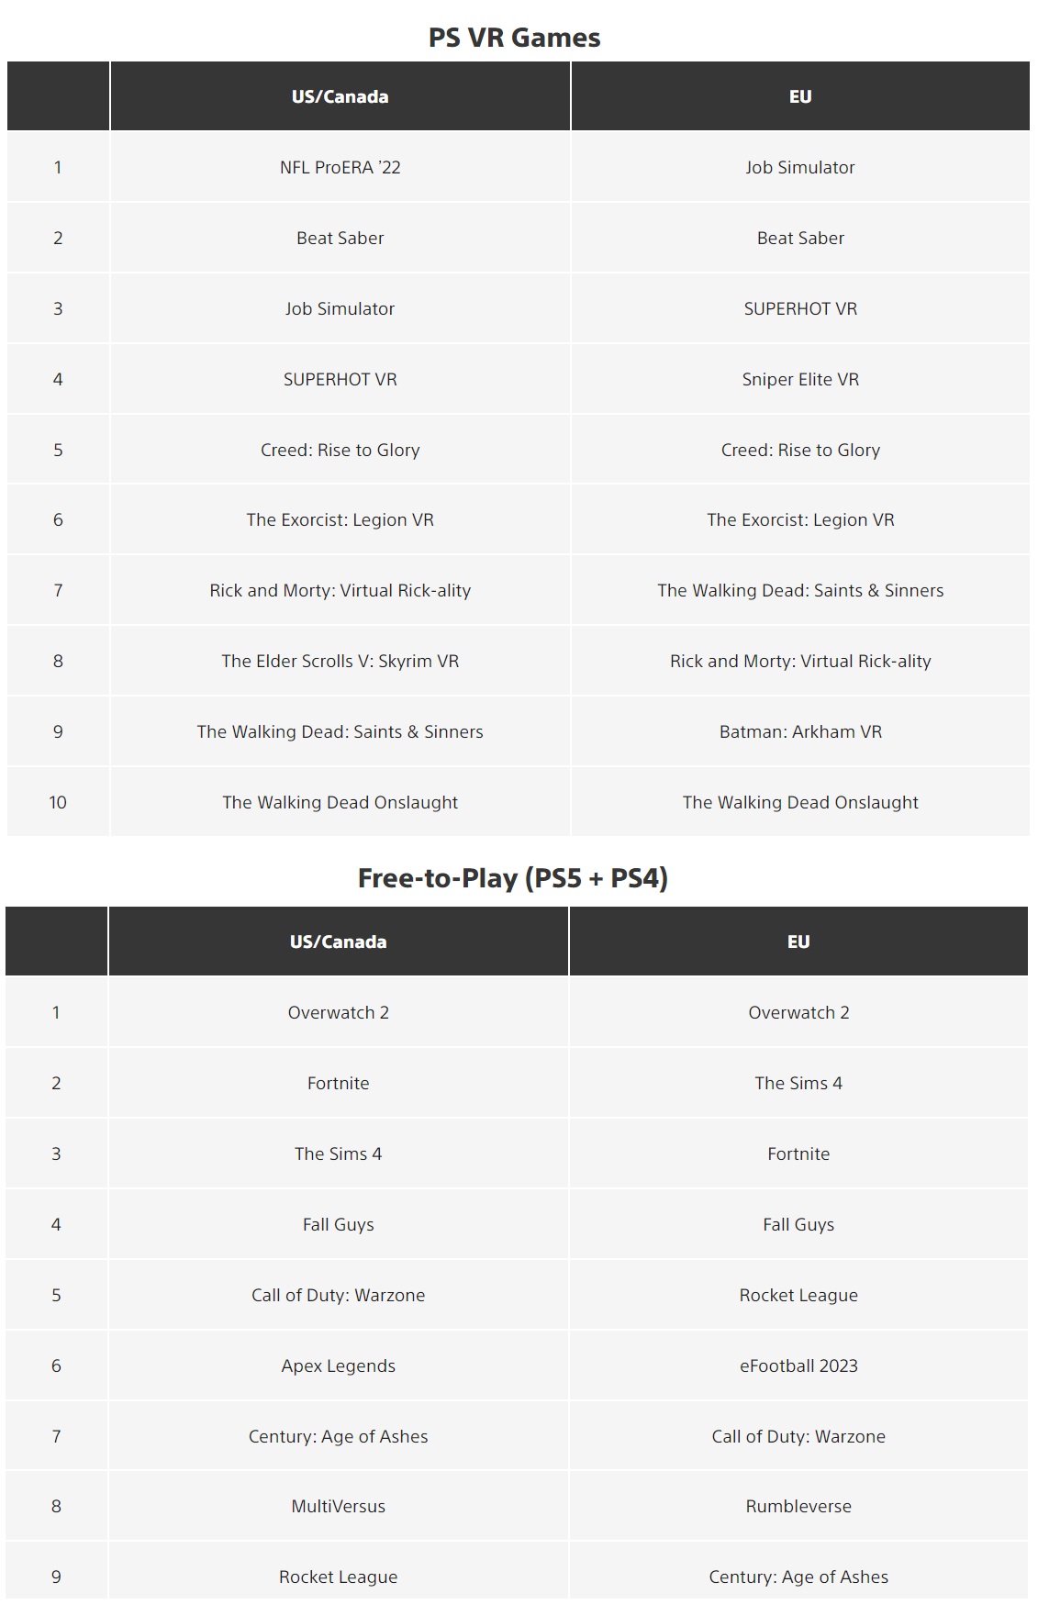This screenshot has height=1616, width=1038.
Task: Click Century: Age of Ashes in EU column
Action: pyautogui.click(x=798, y=1577)
